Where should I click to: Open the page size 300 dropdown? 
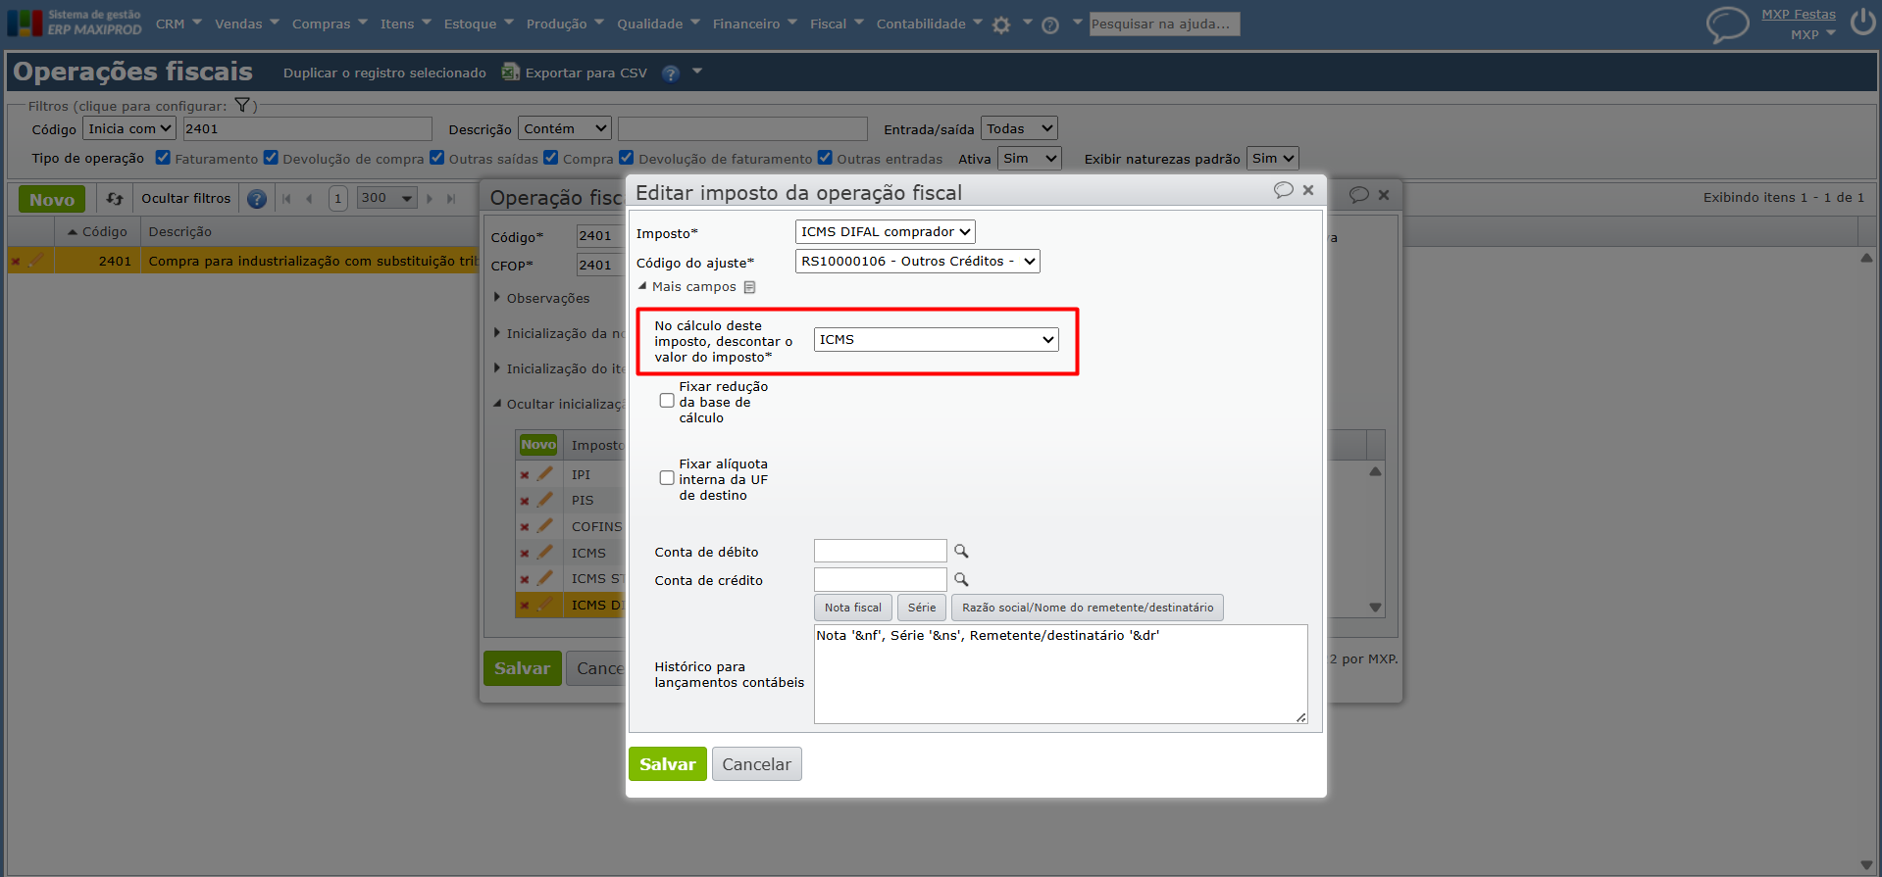[387, 198]
